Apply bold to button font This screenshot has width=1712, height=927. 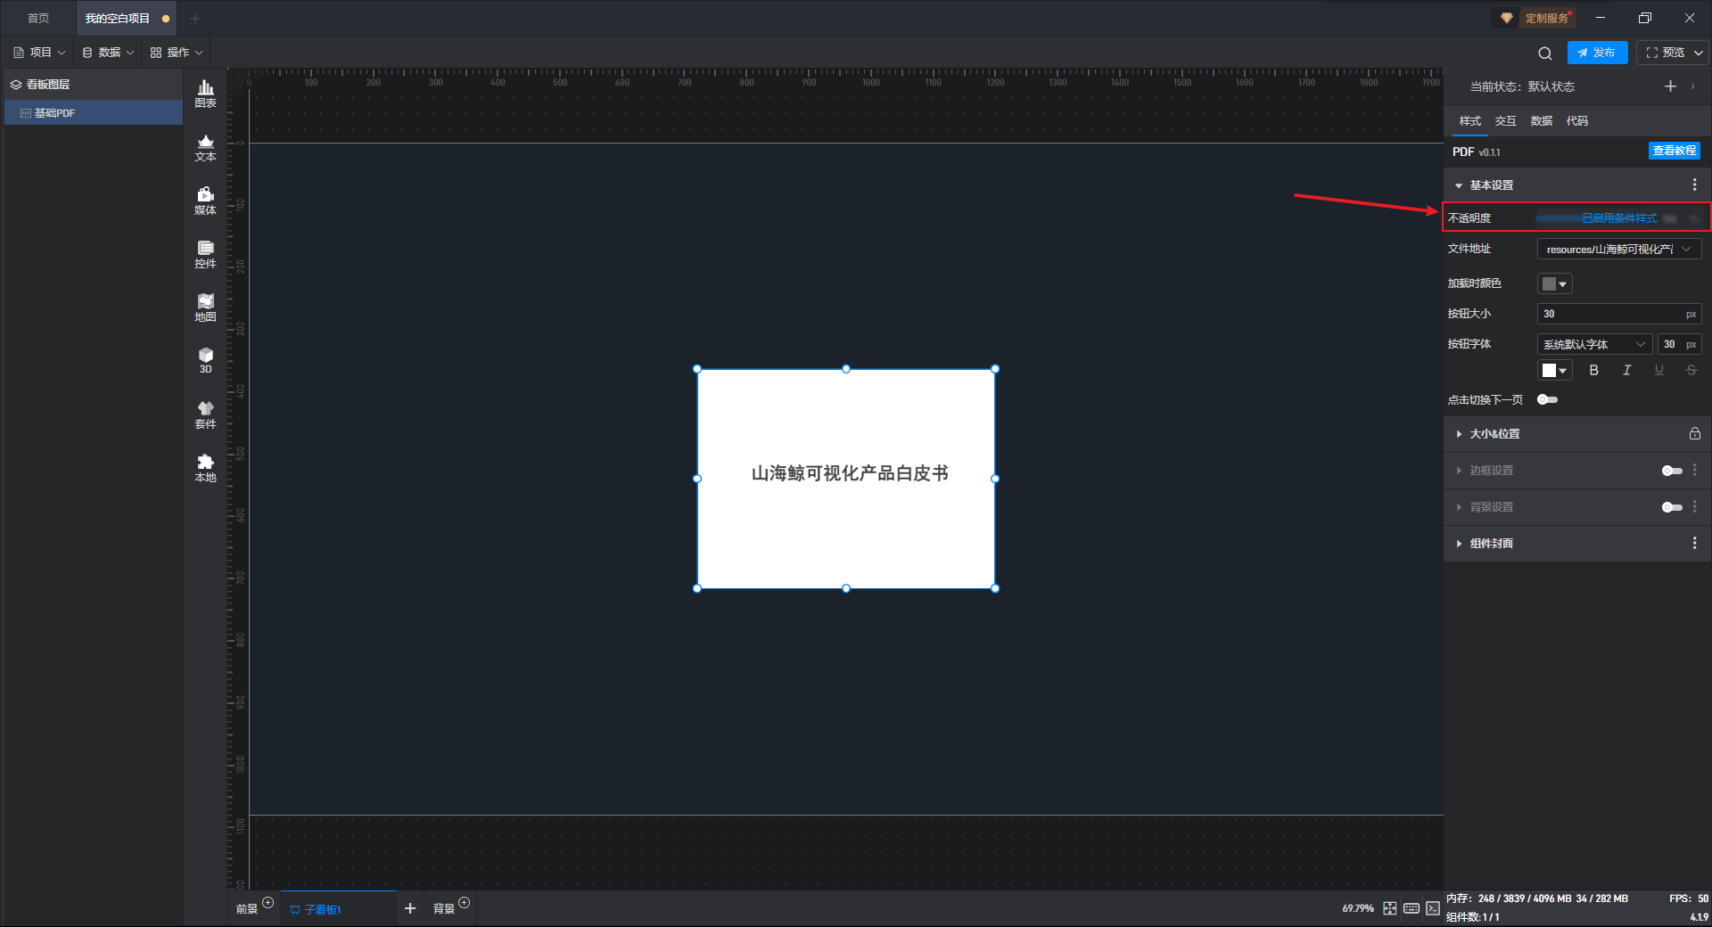pos(1594,370)
